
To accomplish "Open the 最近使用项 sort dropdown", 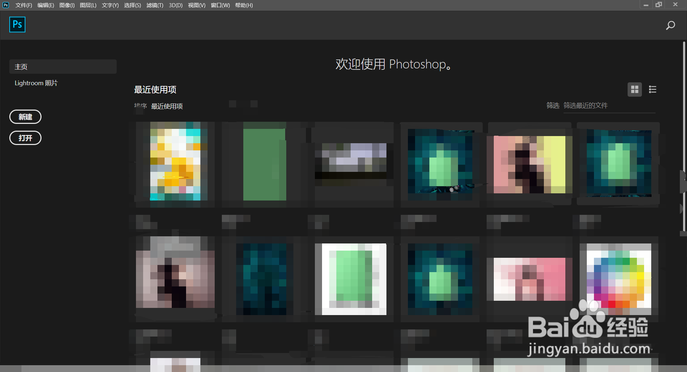I will (x=167, y=106).
